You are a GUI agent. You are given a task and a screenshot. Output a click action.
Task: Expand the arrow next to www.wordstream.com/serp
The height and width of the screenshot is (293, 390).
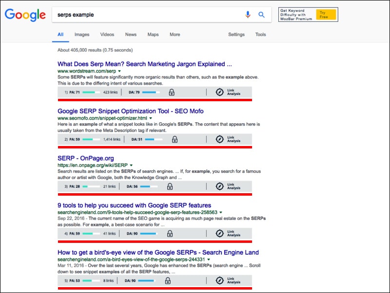[119, 71]
